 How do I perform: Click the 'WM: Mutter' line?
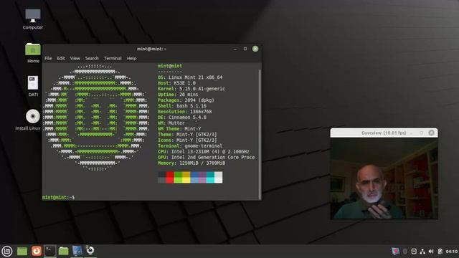pyautogui.click(x=171, y=123)
